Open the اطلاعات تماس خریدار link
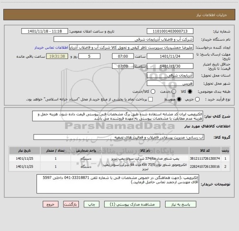Screen dimensions: 239x231 point(51,48)
